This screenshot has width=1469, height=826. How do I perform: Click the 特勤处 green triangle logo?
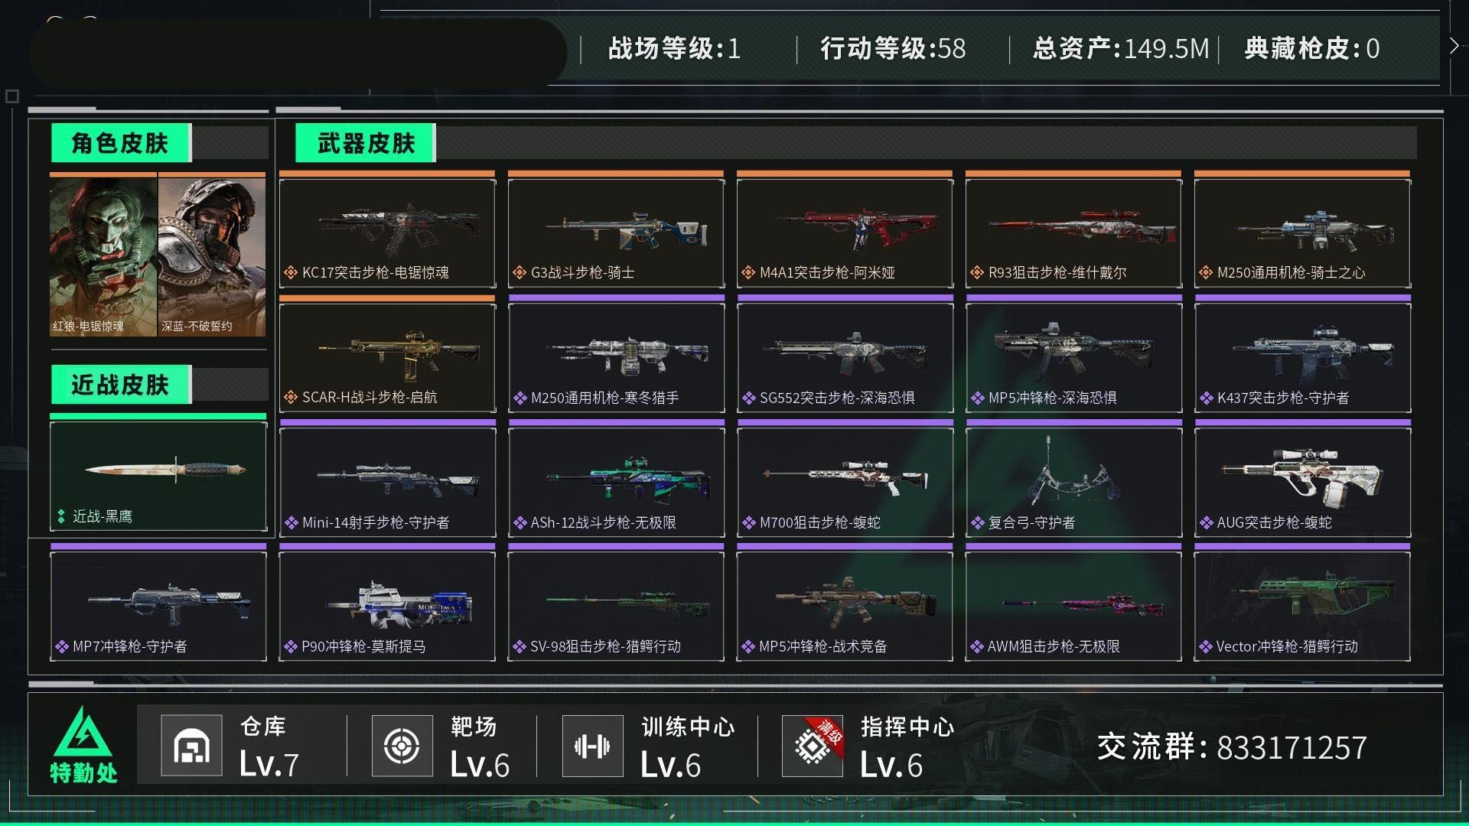pos(83,731)
